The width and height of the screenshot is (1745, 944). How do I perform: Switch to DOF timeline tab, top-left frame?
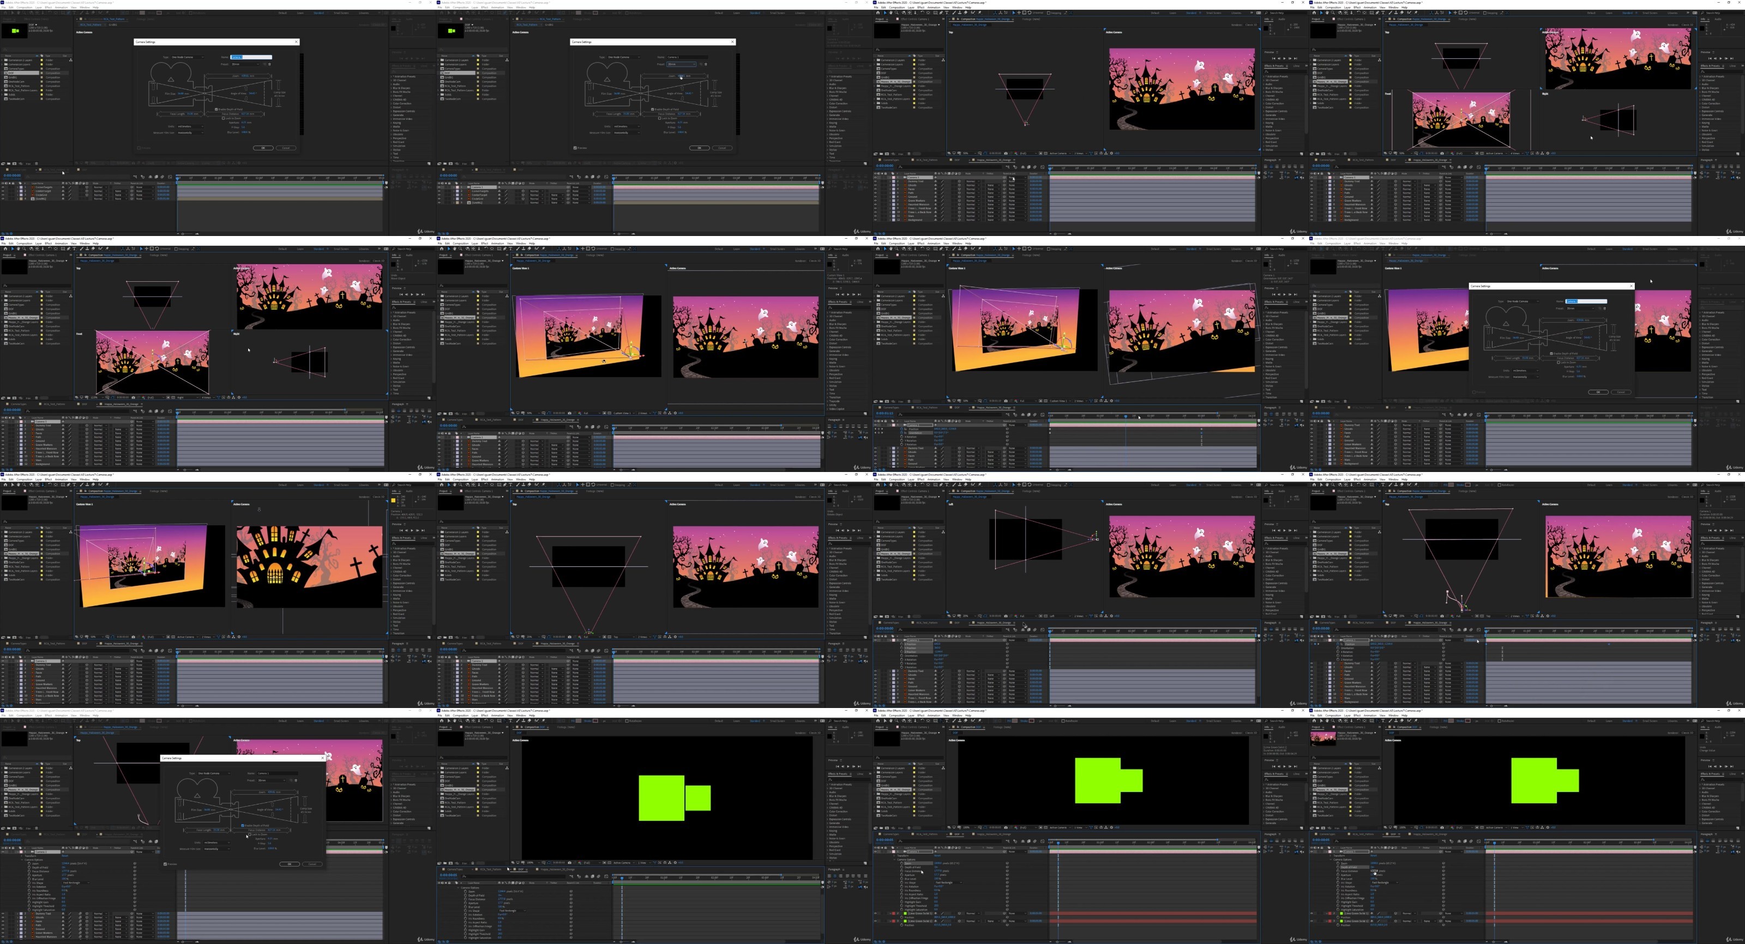pos(83,170)
